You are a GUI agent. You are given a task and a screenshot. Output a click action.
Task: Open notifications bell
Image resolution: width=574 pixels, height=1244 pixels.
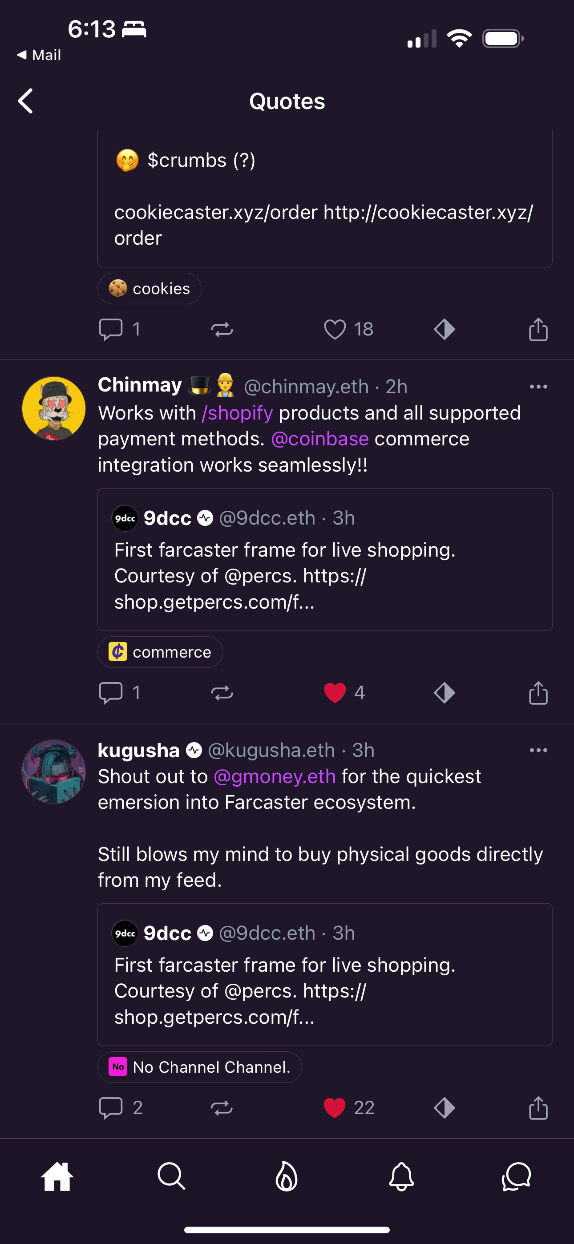pos(401,1176)
